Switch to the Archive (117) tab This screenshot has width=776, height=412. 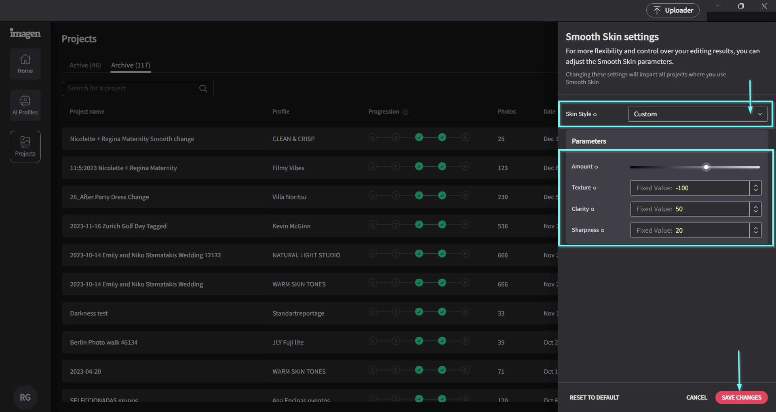[x=131, y=65]
